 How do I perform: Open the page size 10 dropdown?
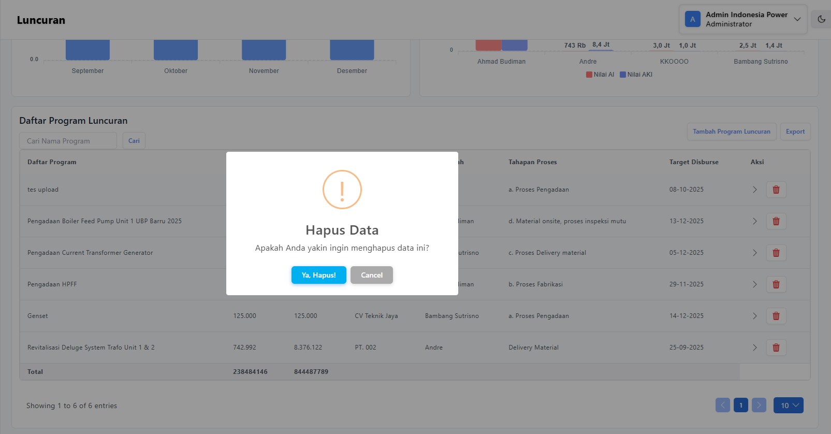[788, 405]
